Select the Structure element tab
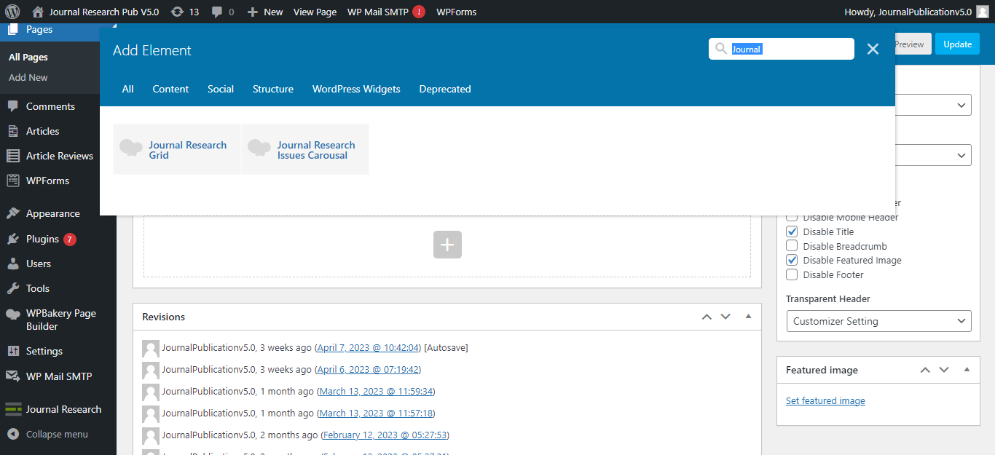 tap(273, 89)
